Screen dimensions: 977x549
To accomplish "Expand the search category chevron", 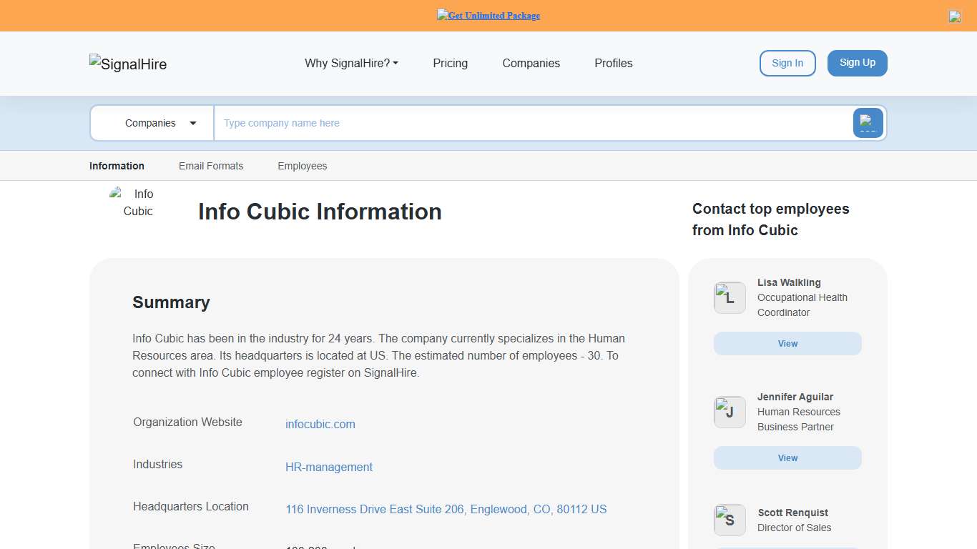I will pyautogui.click(x=192, y=123).
